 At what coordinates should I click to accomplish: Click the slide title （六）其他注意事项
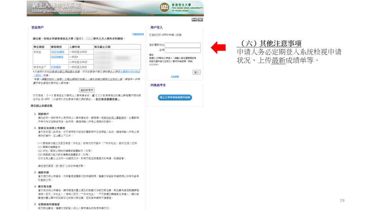(x=269, y=43)
